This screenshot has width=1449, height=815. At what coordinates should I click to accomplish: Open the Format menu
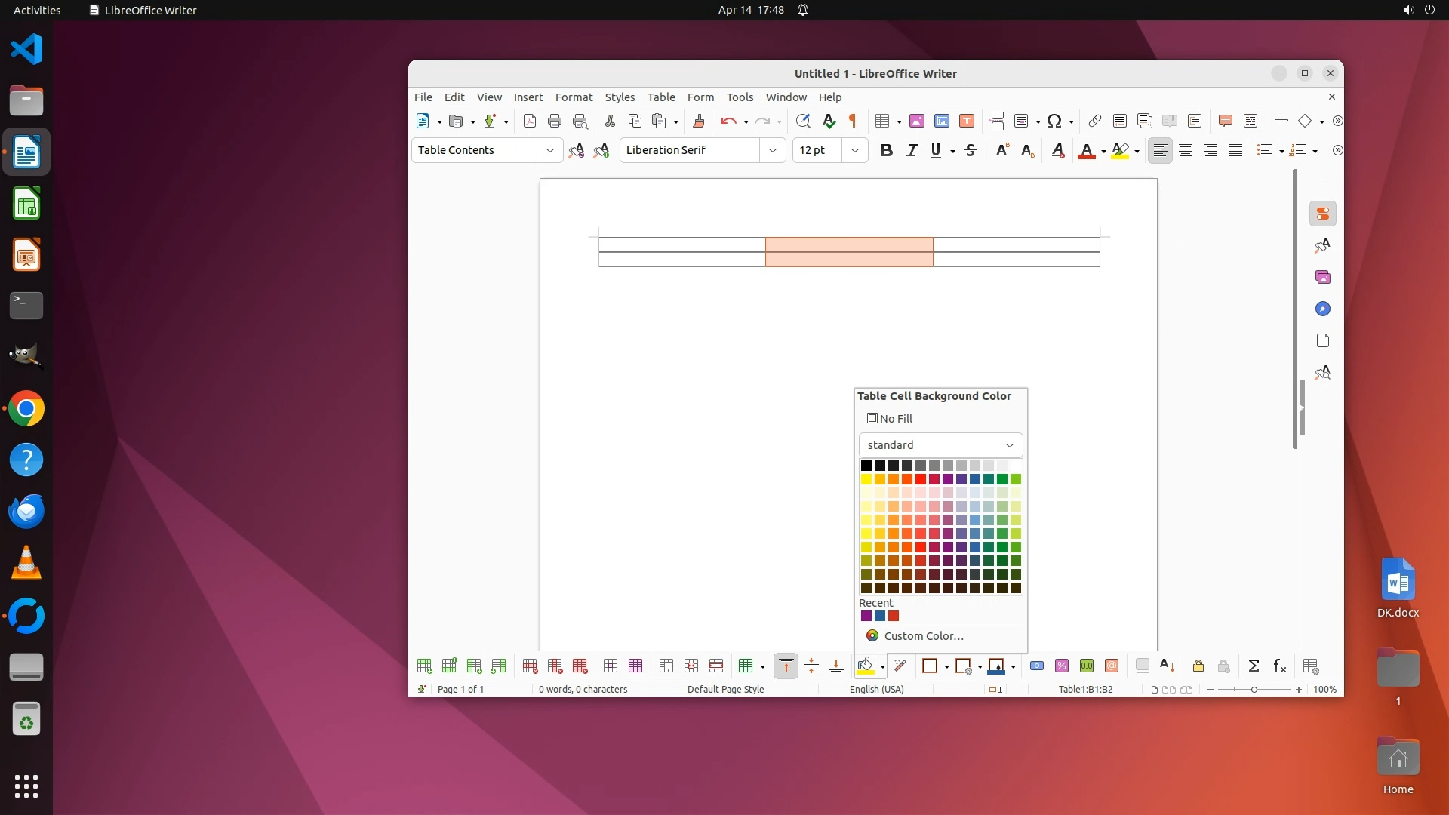[x=574, y=97]
